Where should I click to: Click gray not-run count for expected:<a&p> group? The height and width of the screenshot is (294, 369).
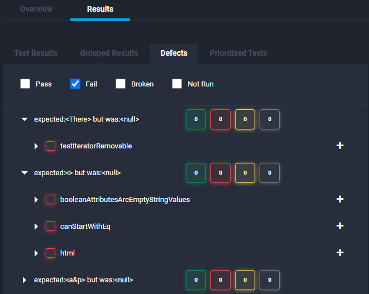[270, 280]
